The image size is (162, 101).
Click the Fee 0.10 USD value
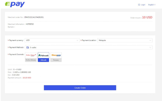pyautogui.click(x=16, y=75)
